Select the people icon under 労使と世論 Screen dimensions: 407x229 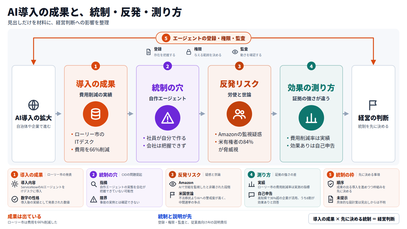239,114
